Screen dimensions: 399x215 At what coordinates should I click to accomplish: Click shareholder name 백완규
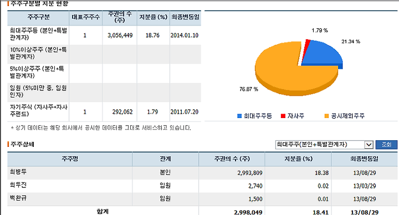pyautogui.click(x=18, y=198)
